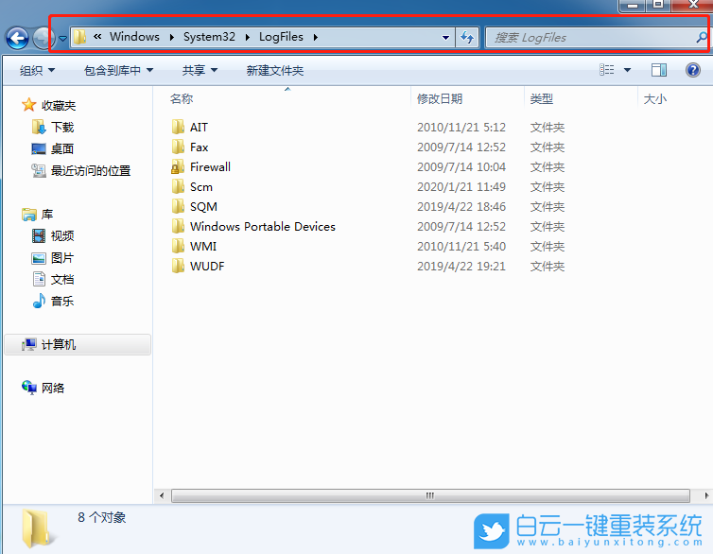
Task: Click the date 2019/4/22 19:21
Action: click(461, 266)
